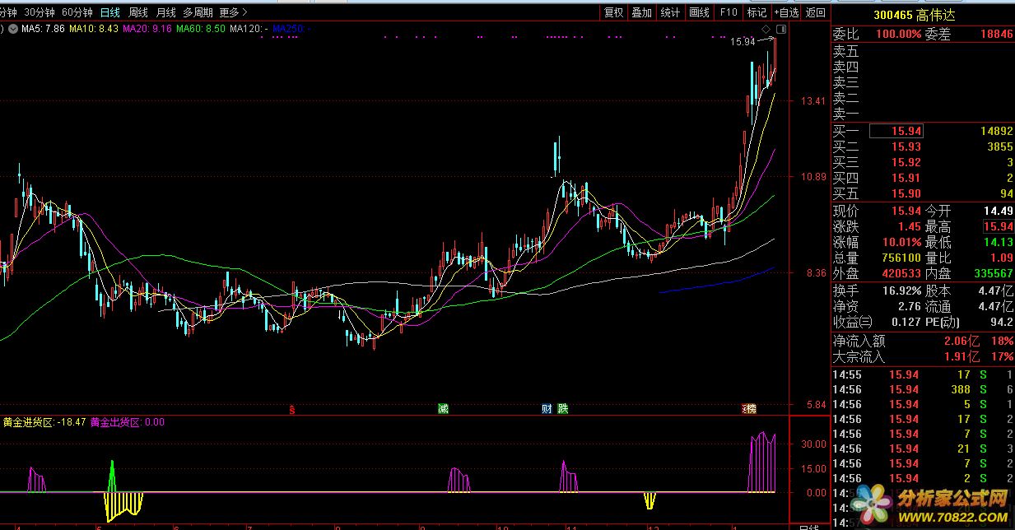Click the diamond icon above the chart
The image size is (1015, 530).
pyautogui.click(x=766, y=29)
